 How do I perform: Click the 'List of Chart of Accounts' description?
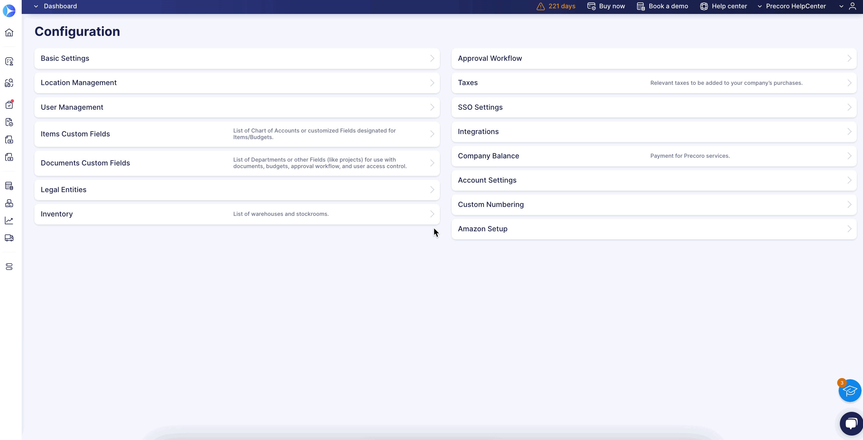pos(314,134)
